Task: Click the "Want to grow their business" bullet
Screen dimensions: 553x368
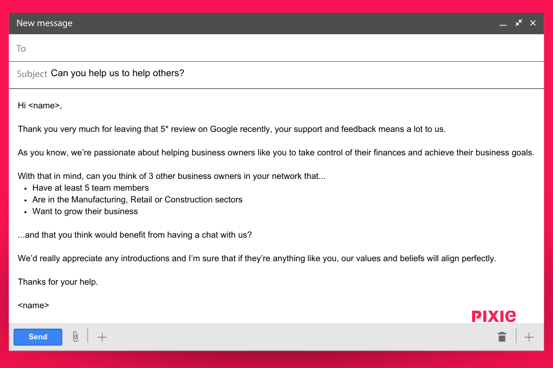Action: tap(85, 212)
